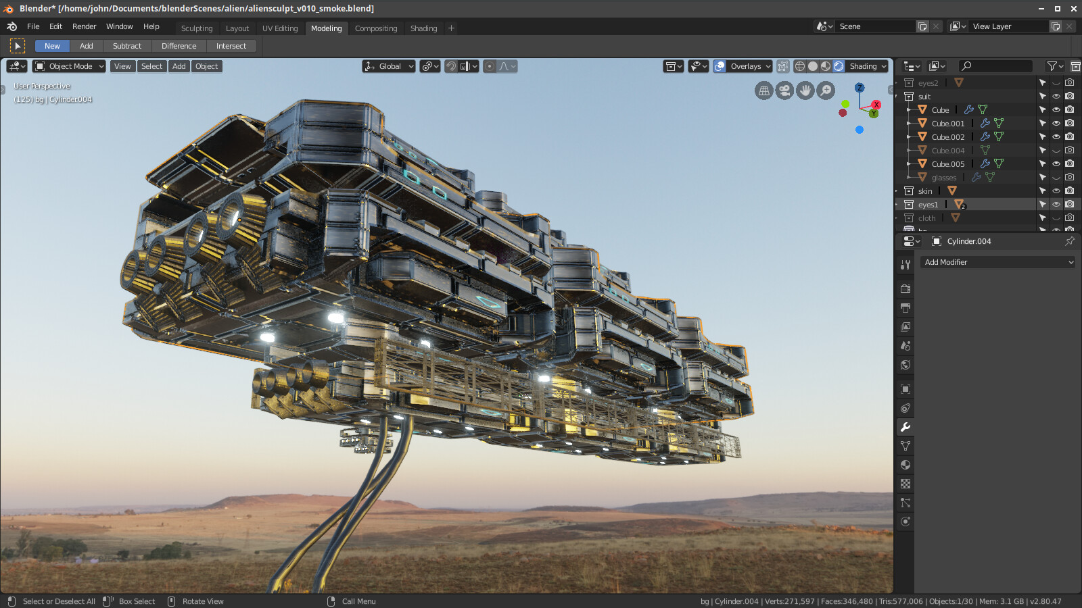1082x608 pixels.
Task: Toggle the viewport overlays button
Action: click(x=720, y=66)
